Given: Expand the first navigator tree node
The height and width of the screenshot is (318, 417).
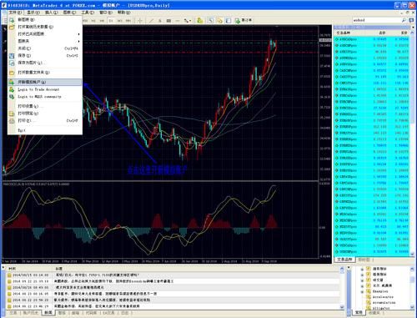Looking at the screenshot, I should [x=362, y=269].
